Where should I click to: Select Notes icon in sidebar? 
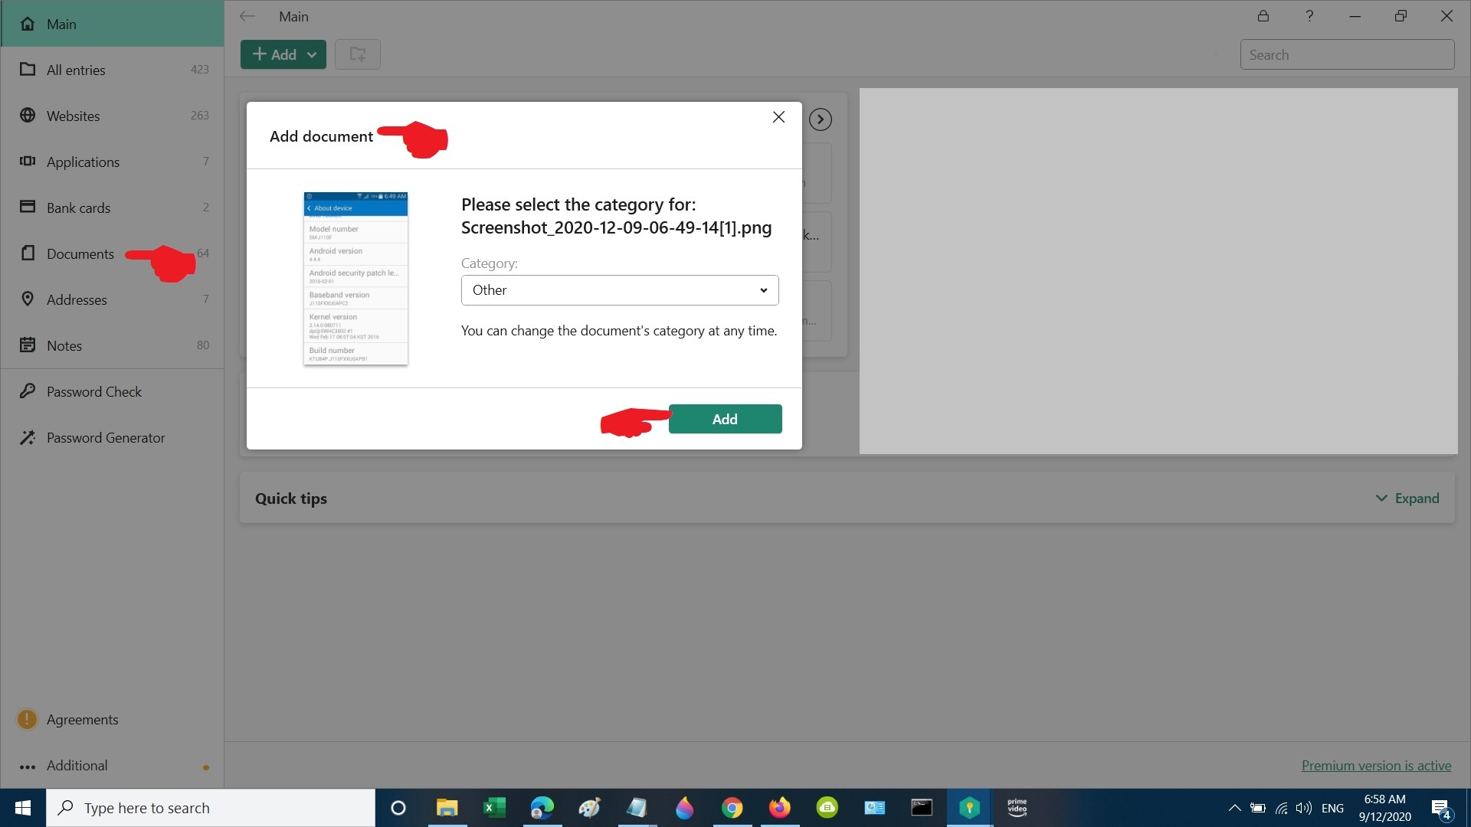pos(28,345)
